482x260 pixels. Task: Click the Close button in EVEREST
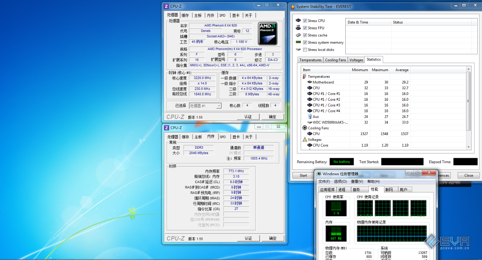[469, 175]
